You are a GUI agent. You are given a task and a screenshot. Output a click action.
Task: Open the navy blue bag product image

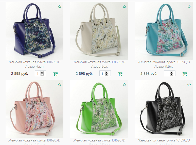[x=34, y=31]
